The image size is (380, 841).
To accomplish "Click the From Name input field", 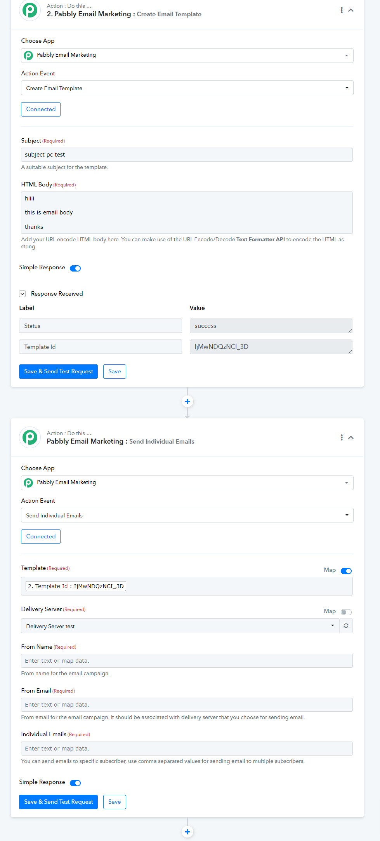I will tap(187, 661).
